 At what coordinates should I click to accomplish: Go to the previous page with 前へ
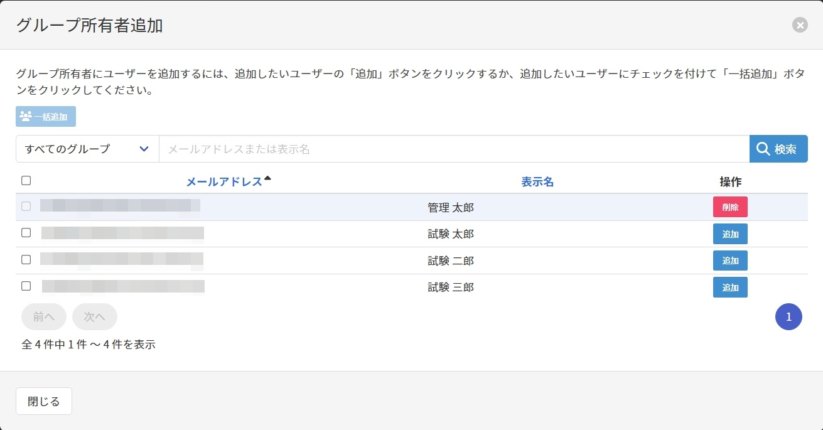coord(43,317)
